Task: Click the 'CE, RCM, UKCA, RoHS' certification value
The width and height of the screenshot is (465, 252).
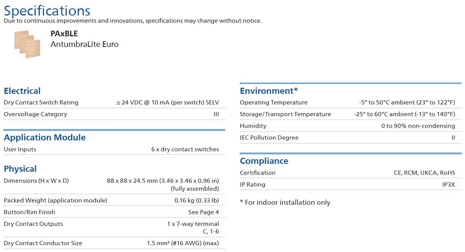Action: coord(424,173)
